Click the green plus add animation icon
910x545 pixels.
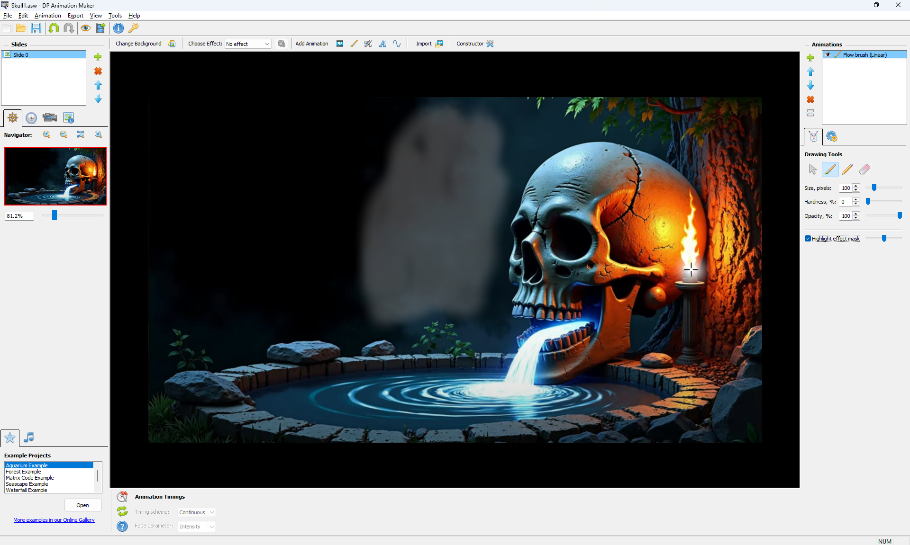tap(810, 58)
